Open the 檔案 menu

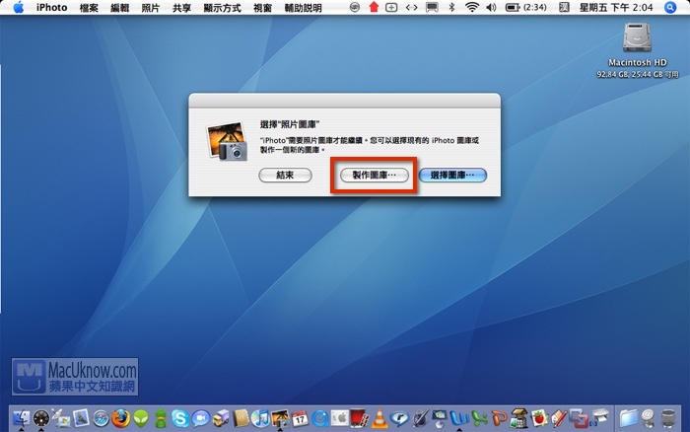89,8
